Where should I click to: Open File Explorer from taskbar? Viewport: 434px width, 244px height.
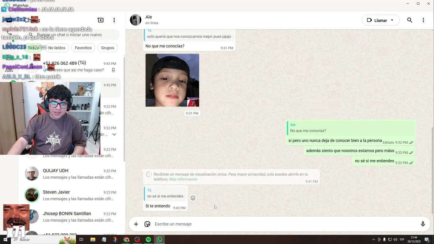coord(93,240)
